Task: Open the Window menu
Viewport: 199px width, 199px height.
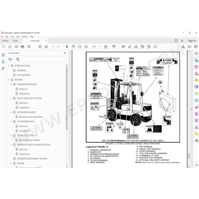Action: tap(25, 36)
